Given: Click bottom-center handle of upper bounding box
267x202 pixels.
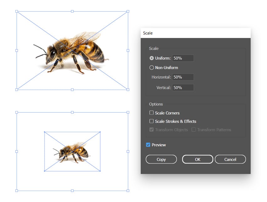Looking at the screenshot, I should (x=72, y=90).
